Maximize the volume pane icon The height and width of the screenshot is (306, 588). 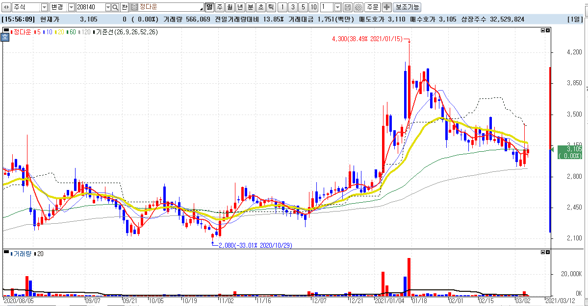(543, 253)
